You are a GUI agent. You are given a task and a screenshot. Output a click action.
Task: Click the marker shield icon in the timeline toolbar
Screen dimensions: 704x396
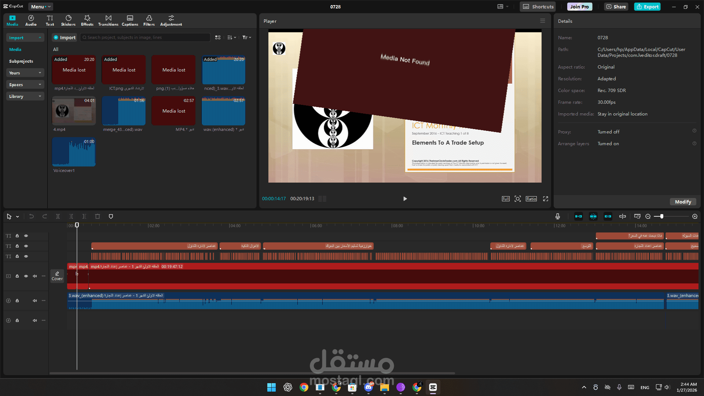coord(111,216)
